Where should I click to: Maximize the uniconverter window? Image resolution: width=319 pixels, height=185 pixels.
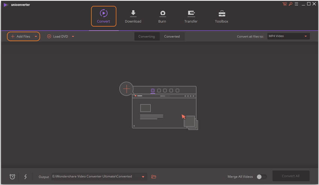point(309,4)
